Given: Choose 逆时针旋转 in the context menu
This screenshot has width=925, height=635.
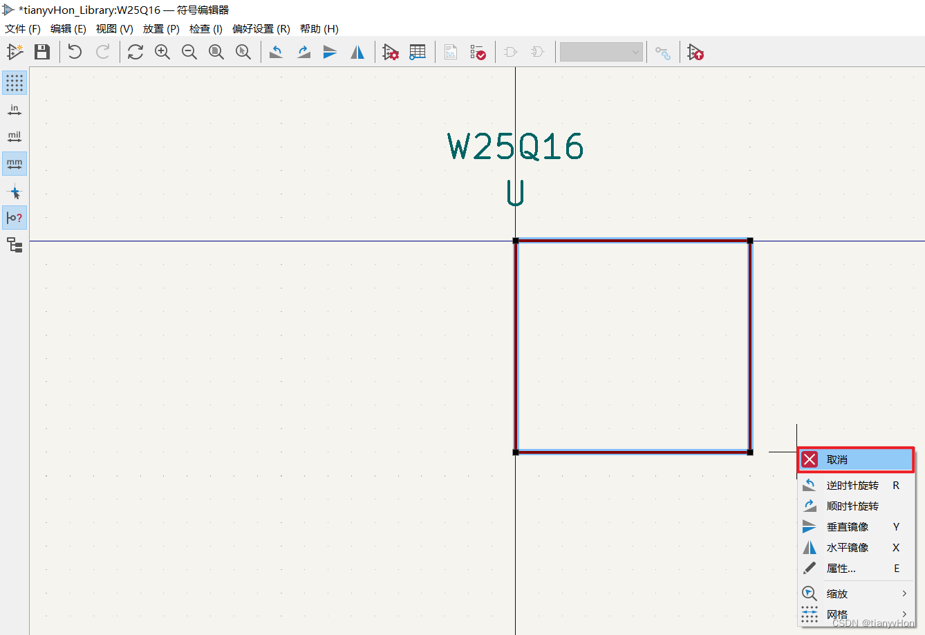Looking at the screenshot, I should 857,486.
